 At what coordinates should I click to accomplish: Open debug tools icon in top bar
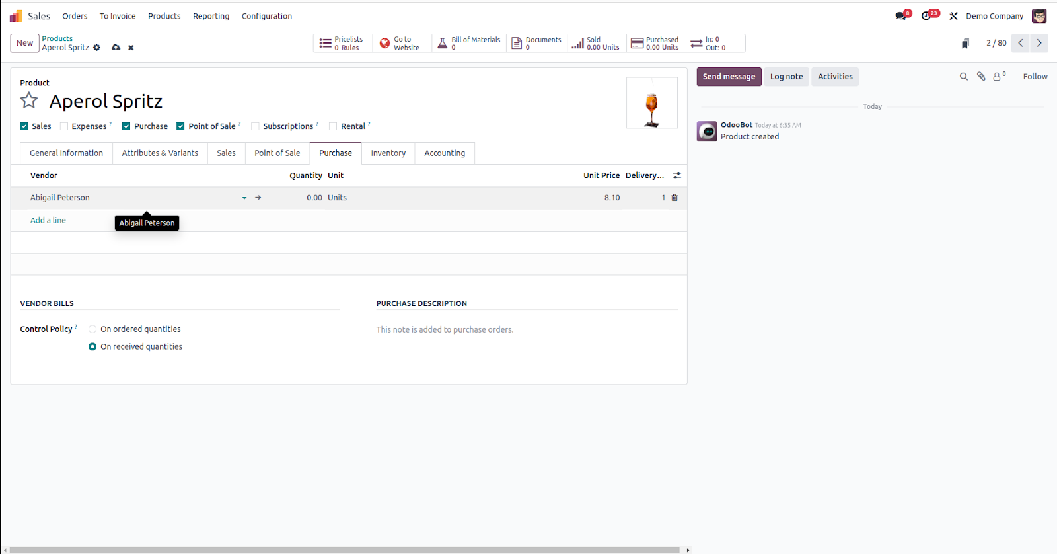point(953,16)
